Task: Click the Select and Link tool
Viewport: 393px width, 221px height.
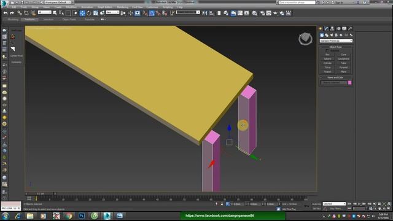Action: [20, 13]
